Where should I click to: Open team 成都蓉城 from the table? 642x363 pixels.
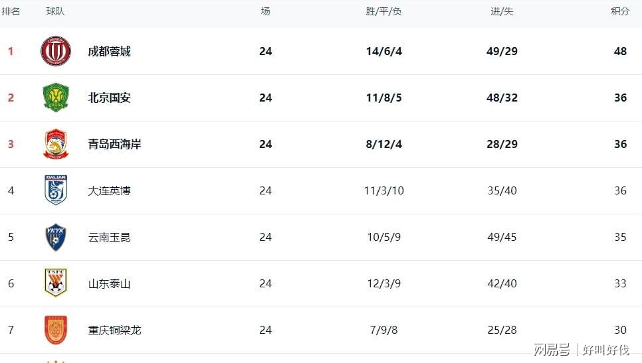(109, 51)
